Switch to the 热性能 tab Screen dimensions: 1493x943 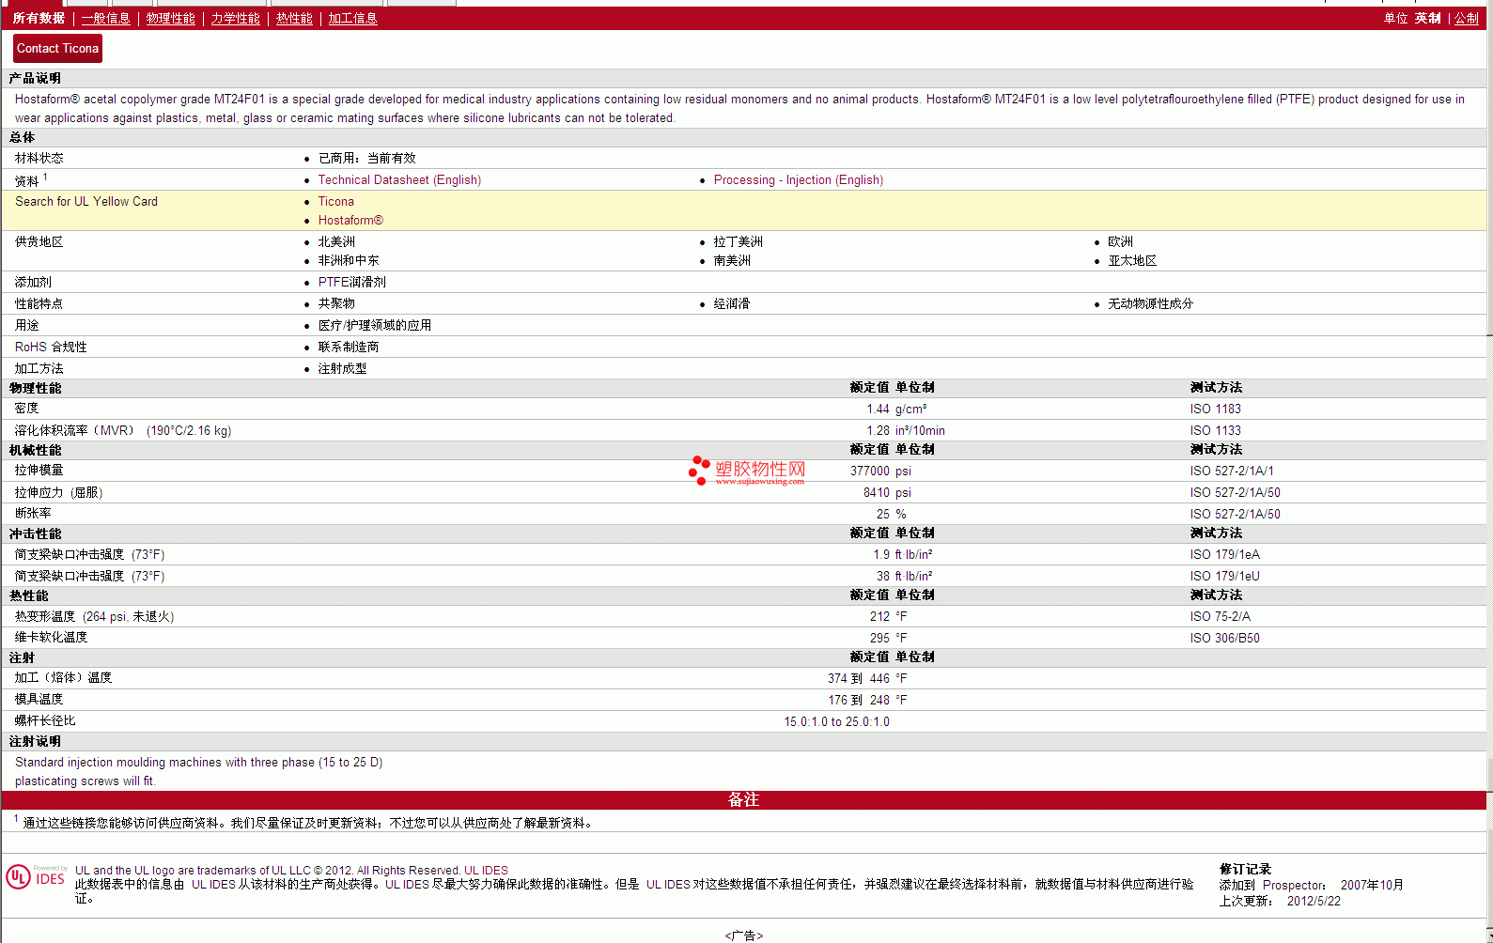pos(294,19)
